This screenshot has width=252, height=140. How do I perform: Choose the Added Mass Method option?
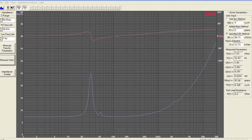tap(227, 26)
